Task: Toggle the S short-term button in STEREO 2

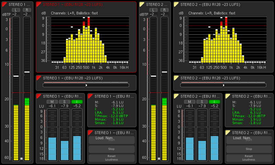Action: tap(202, 102)
